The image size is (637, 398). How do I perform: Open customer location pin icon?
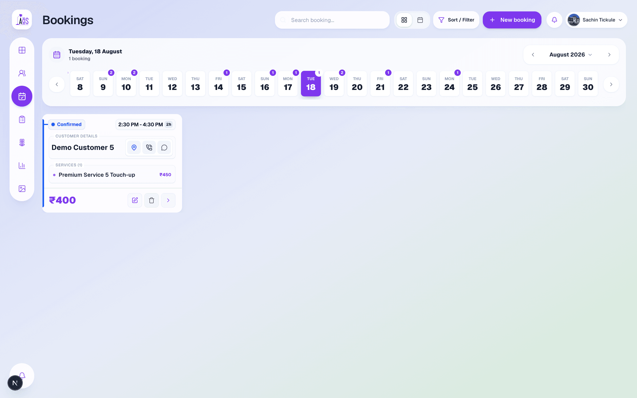coord(134,148)
